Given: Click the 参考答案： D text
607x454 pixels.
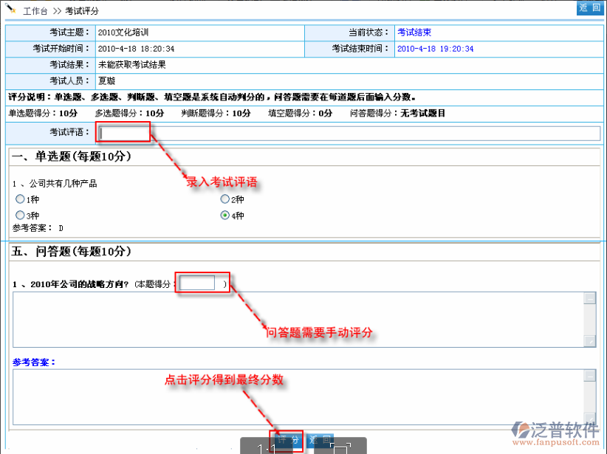Looking at the screenshot, I should [x=38, y=228].
